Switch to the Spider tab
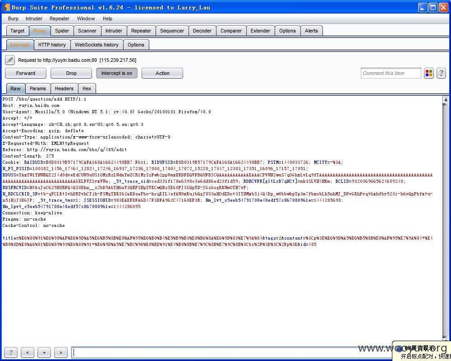 62,31
